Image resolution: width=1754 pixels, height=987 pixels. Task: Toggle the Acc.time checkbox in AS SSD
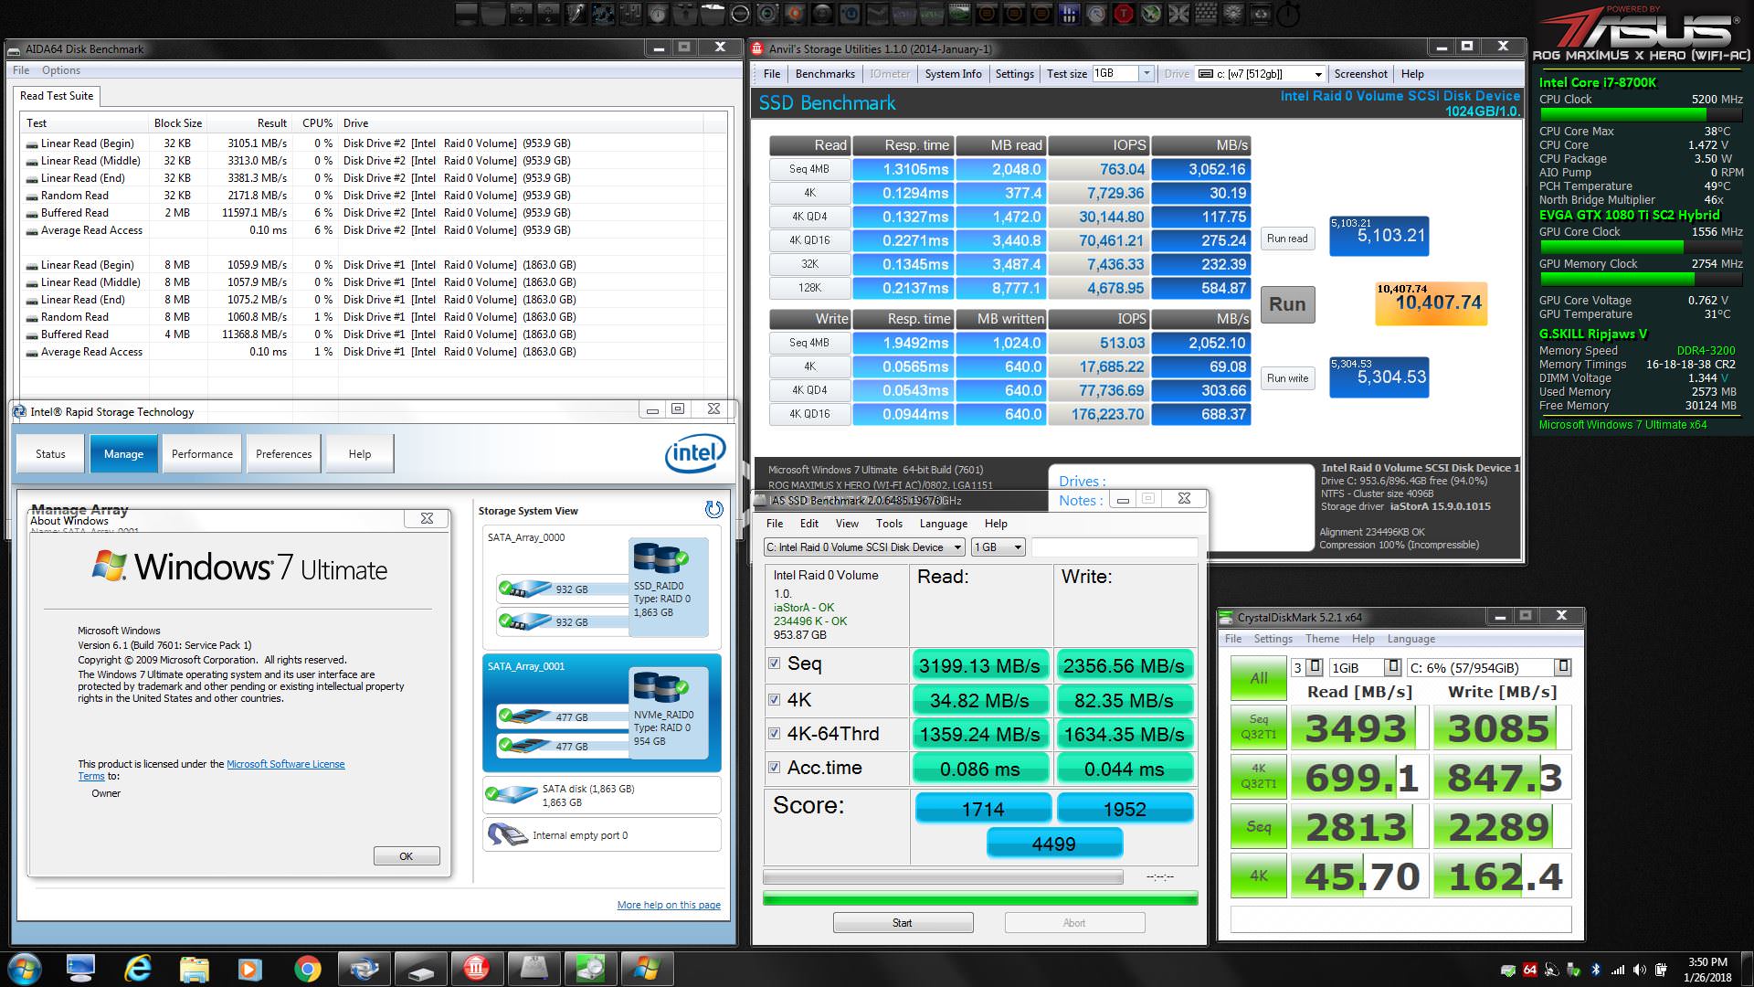775,768
